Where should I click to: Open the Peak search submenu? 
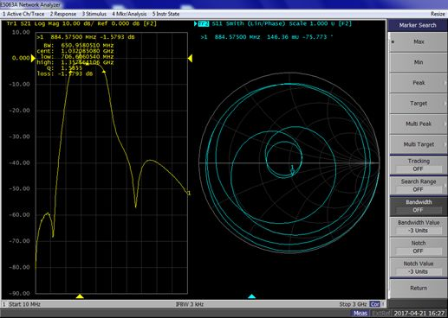click(419, 83)
